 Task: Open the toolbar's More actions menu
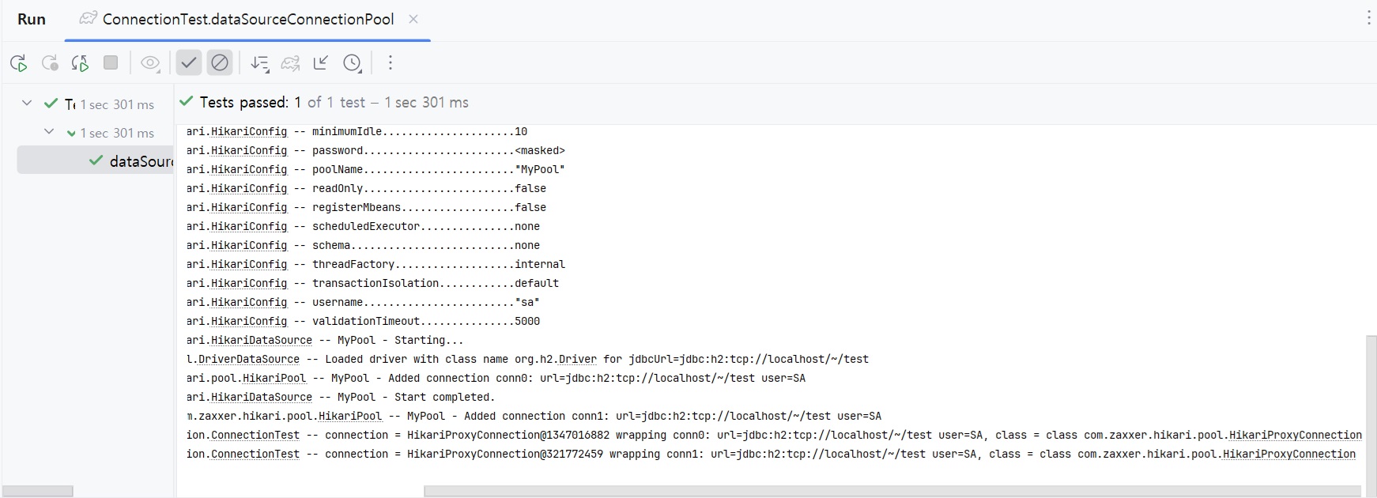pyautogui.click(x=390, y=62)
